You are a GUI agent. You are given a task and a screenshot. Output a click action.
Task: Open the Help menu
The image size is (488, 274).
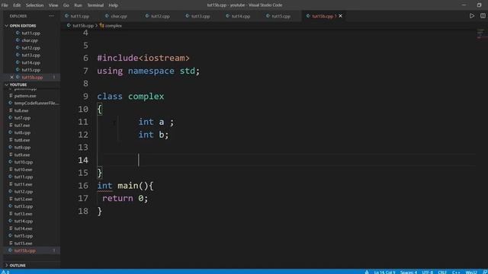click(114, 5)
